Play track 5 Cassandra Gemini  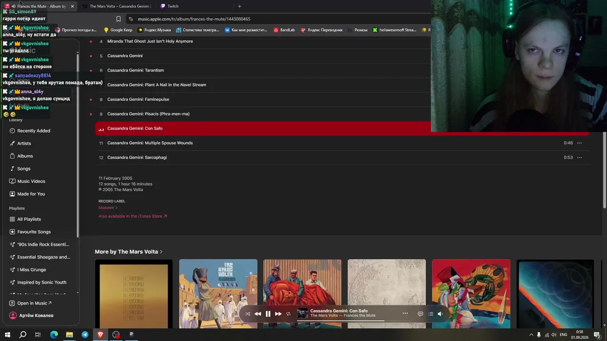point(125,56)
